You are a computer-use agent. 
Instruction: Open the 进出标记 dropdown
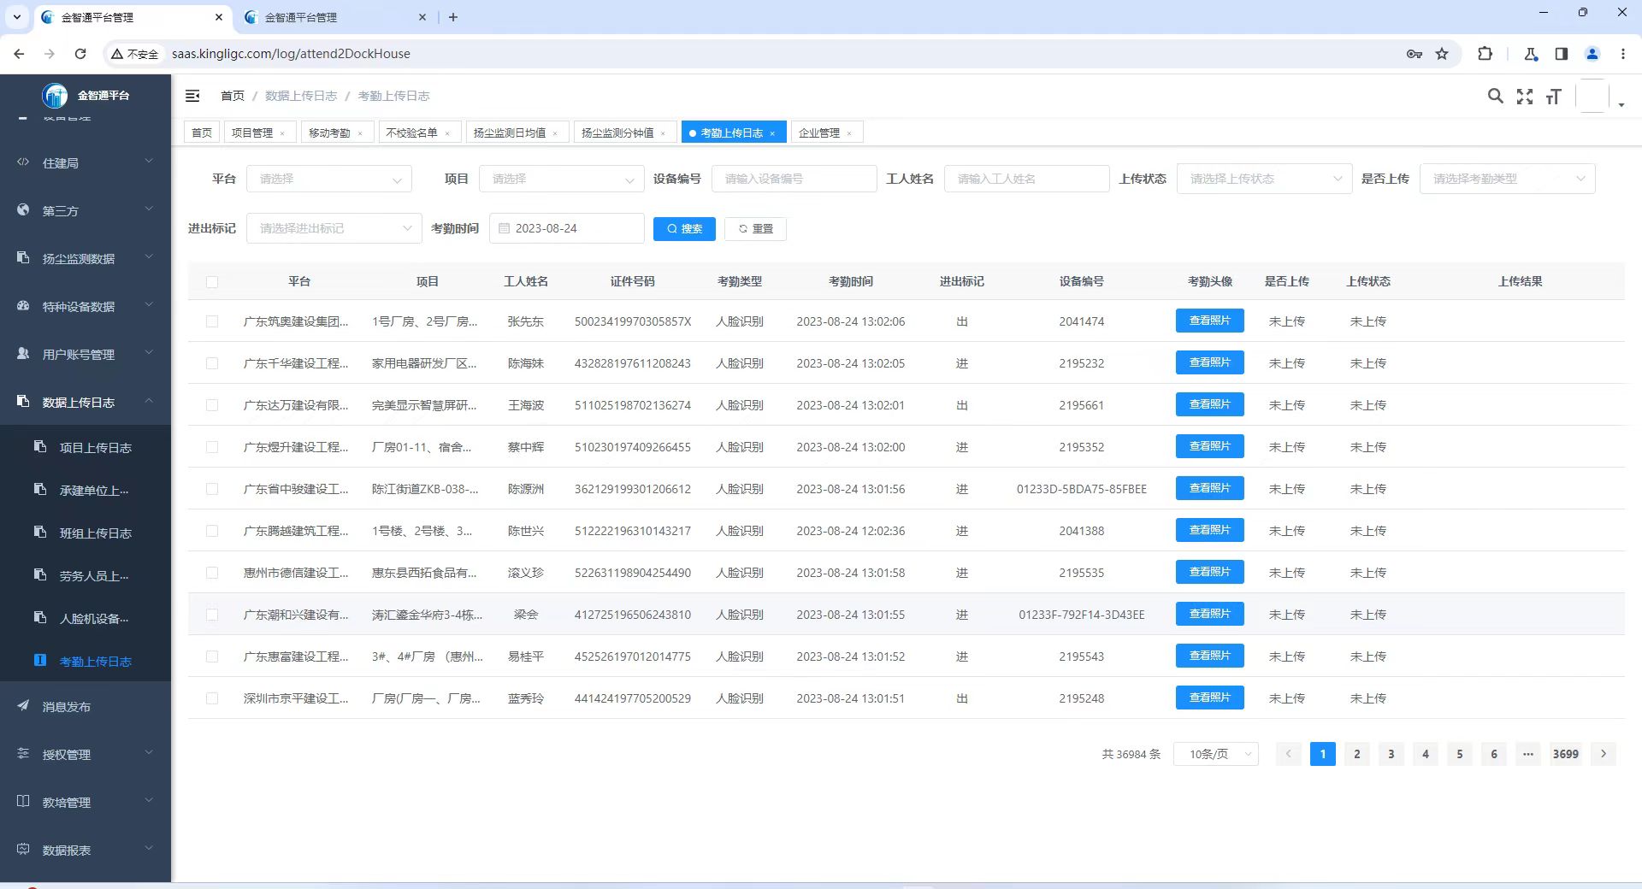point(334,228)
